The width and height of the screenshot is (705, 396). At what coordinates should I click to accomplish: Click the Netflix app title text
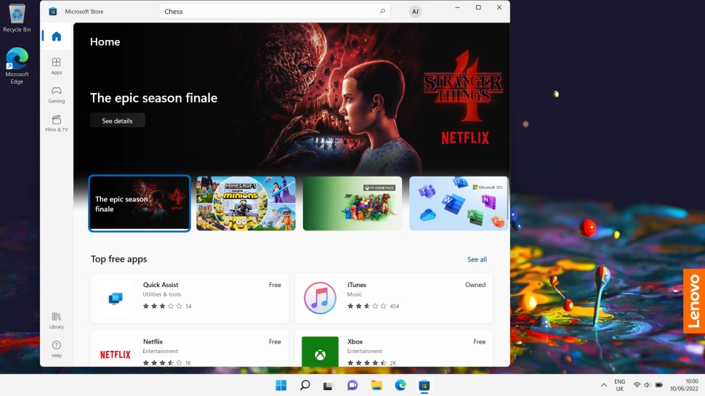click(x=153, y=342)
